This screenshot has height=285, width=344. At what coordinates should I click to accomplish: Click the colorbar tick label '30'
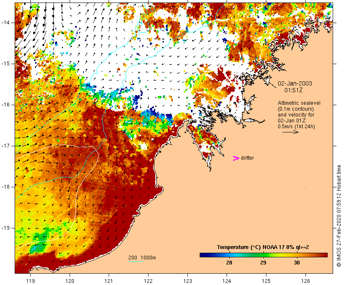[x=297, y=262]
